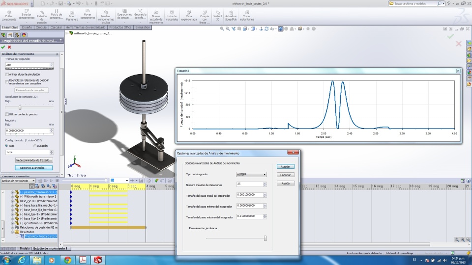The width and height of the screenshot is (472, 265).
Task: Open Simulation tab
Action: click(143, 27)
